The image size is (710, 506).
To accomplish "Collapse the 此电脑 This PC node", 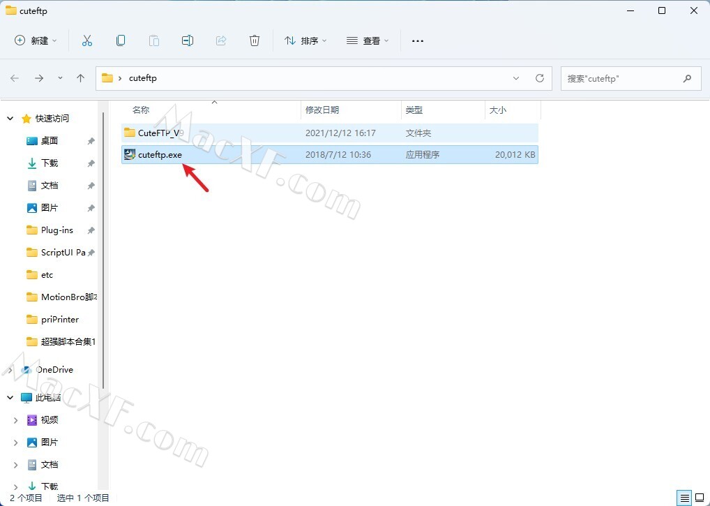I will point(10,398).
